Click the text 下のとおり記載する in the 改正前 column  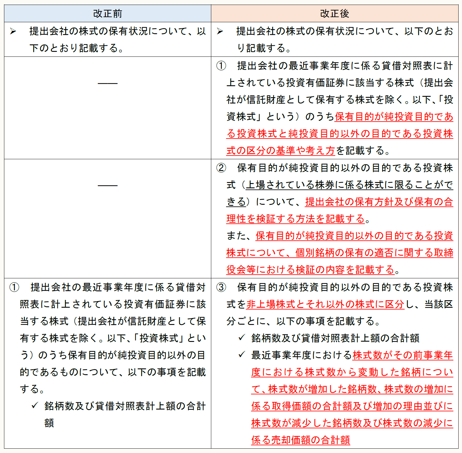74,48
